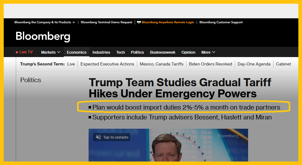The width and height of the screenshot is (302, 165).
Task: Navigate to the Politics menu item
Action: point(137,52)
